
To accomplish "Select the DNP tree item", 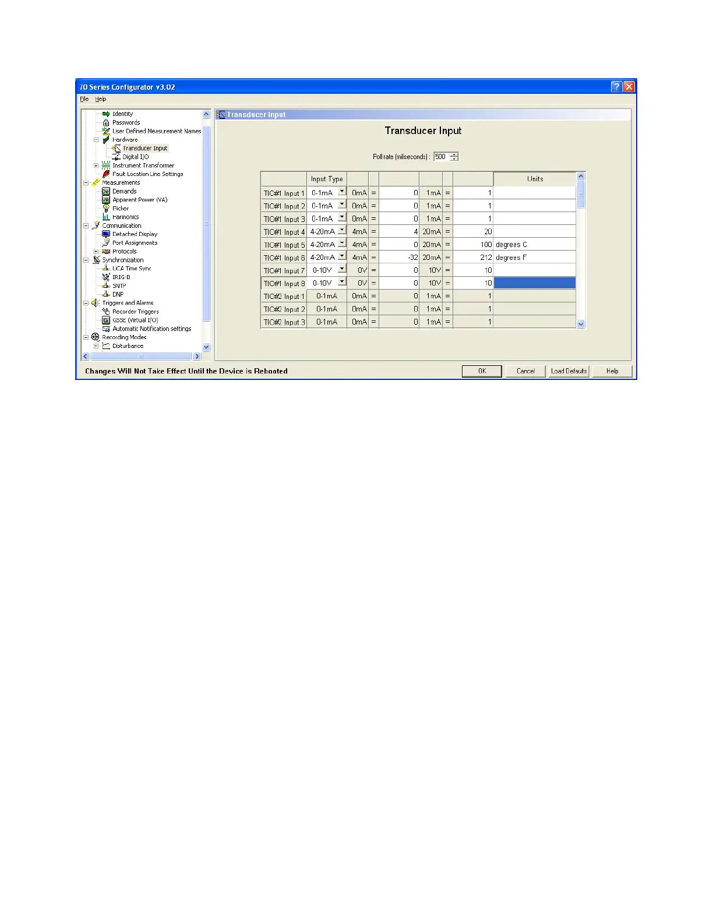I will pos(118,294).
